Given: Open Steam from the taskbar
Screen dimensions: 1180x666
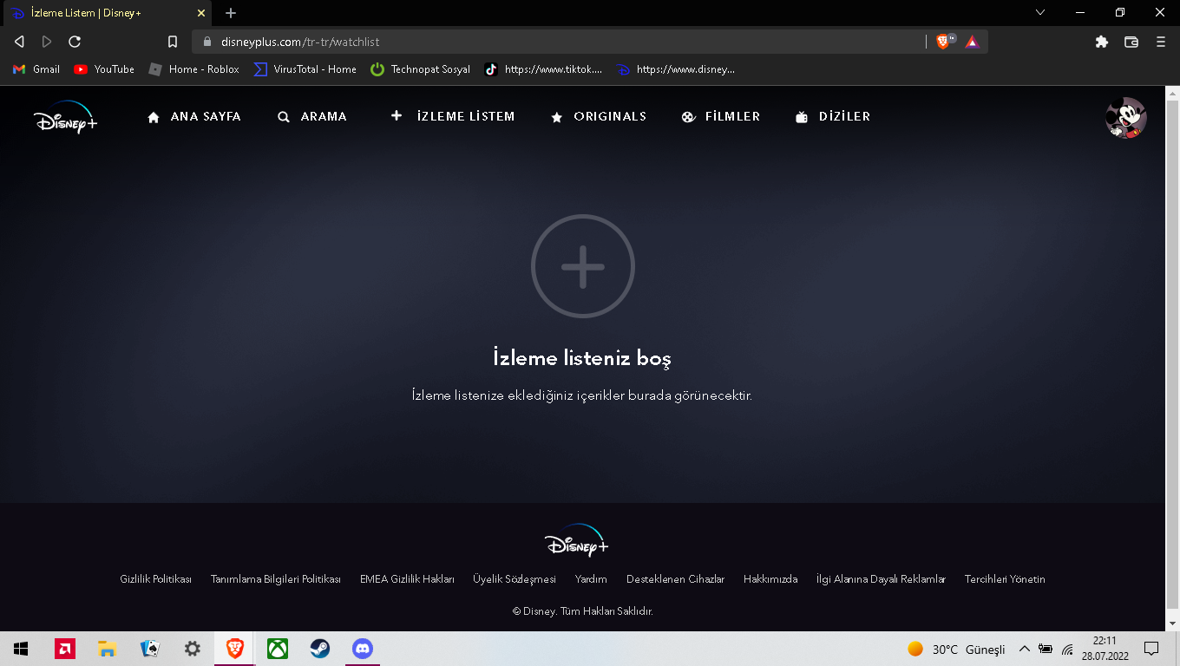Looking at the screenshot, I should pyautogui.click(x=320, y=649).
